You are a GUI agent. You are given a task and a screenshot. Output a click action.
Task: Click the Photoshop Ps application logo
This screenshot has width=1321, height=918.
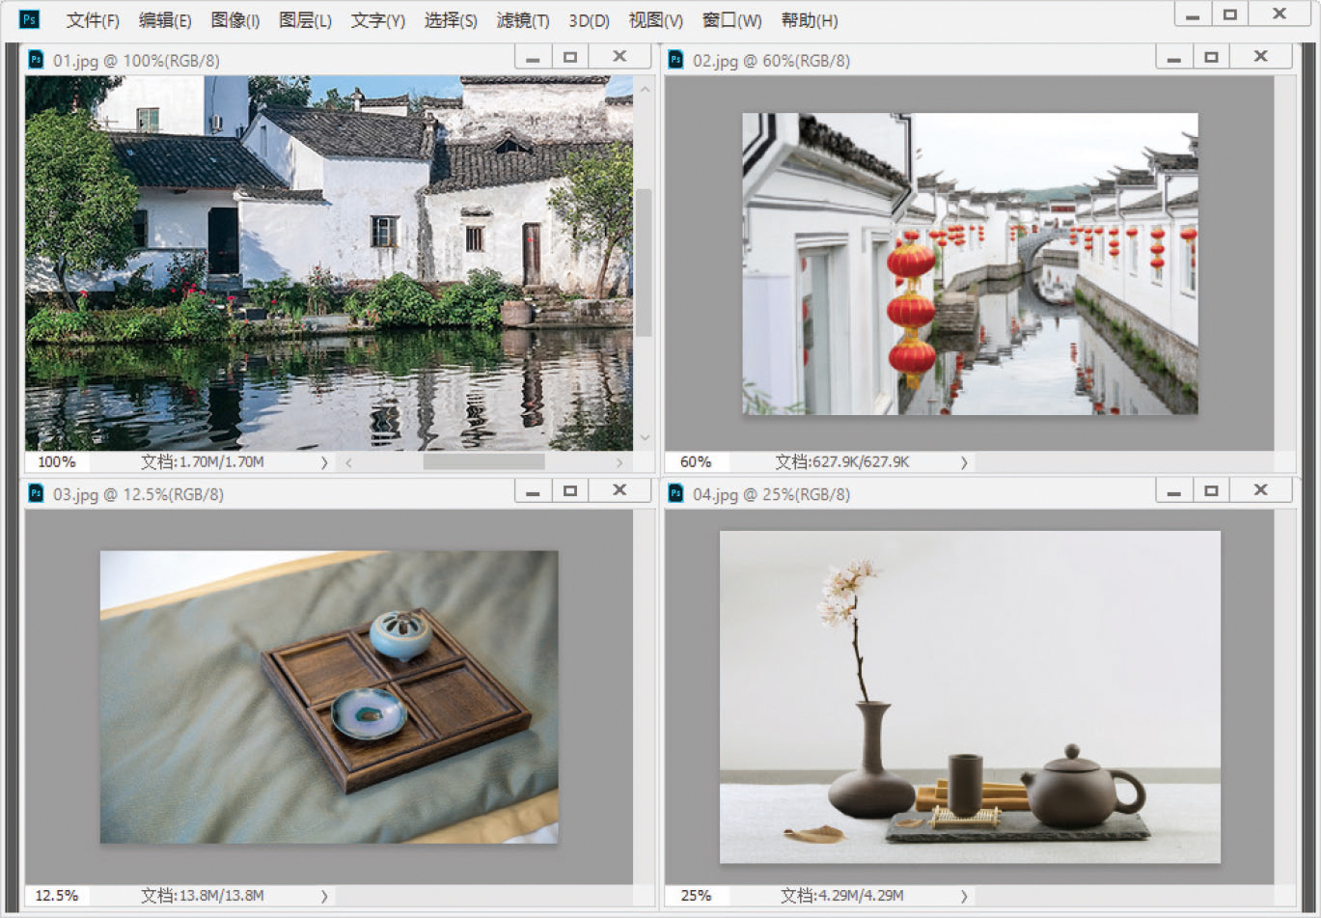[29, 18]
